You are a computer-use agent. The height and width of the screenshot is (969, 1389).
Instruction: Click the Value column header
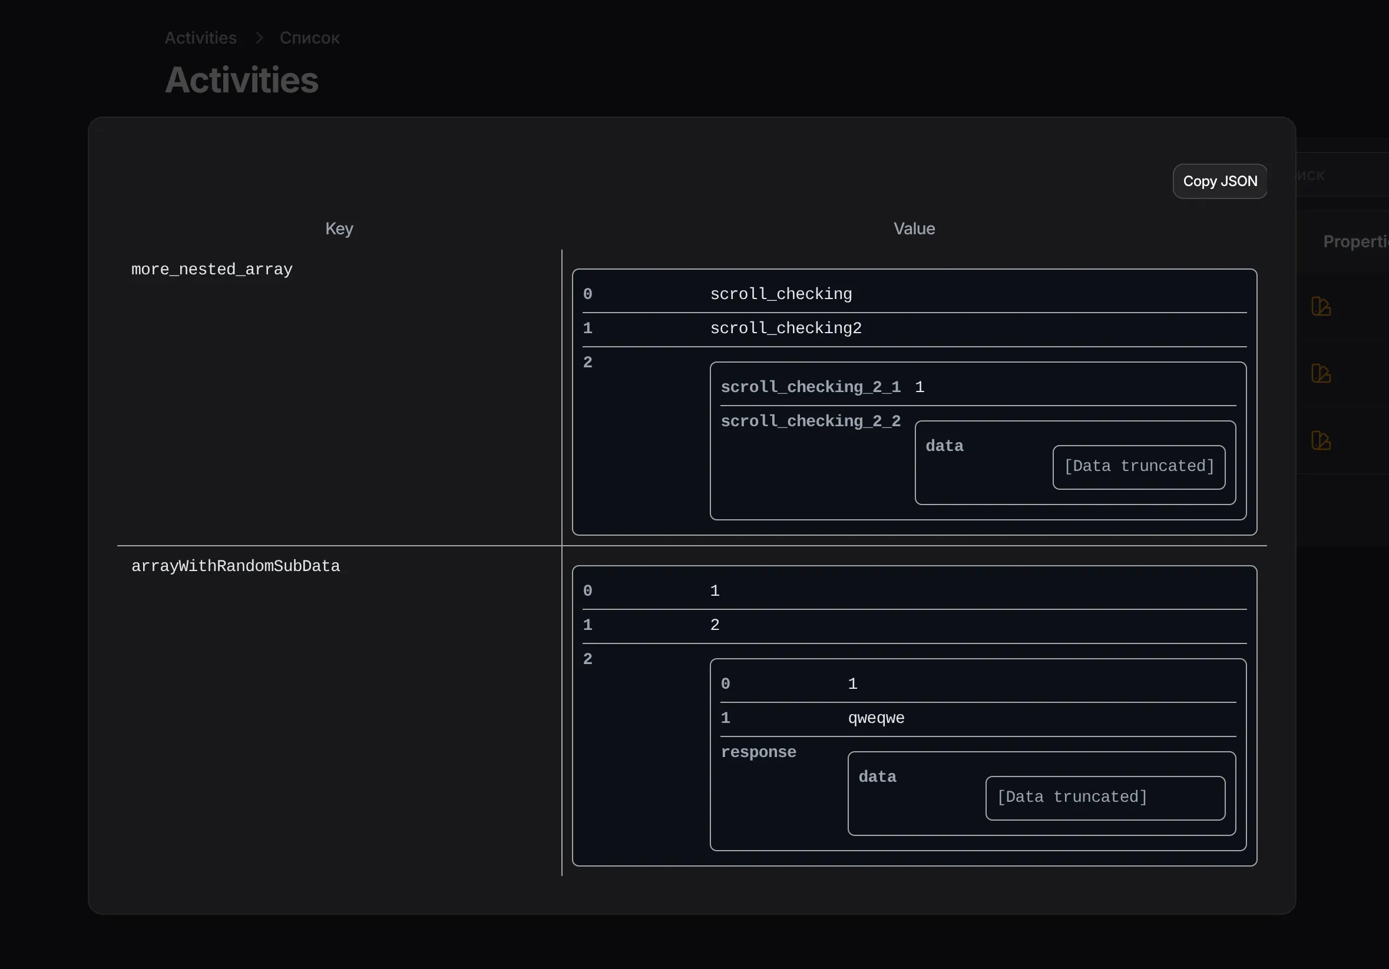click(x=914, y=229)
